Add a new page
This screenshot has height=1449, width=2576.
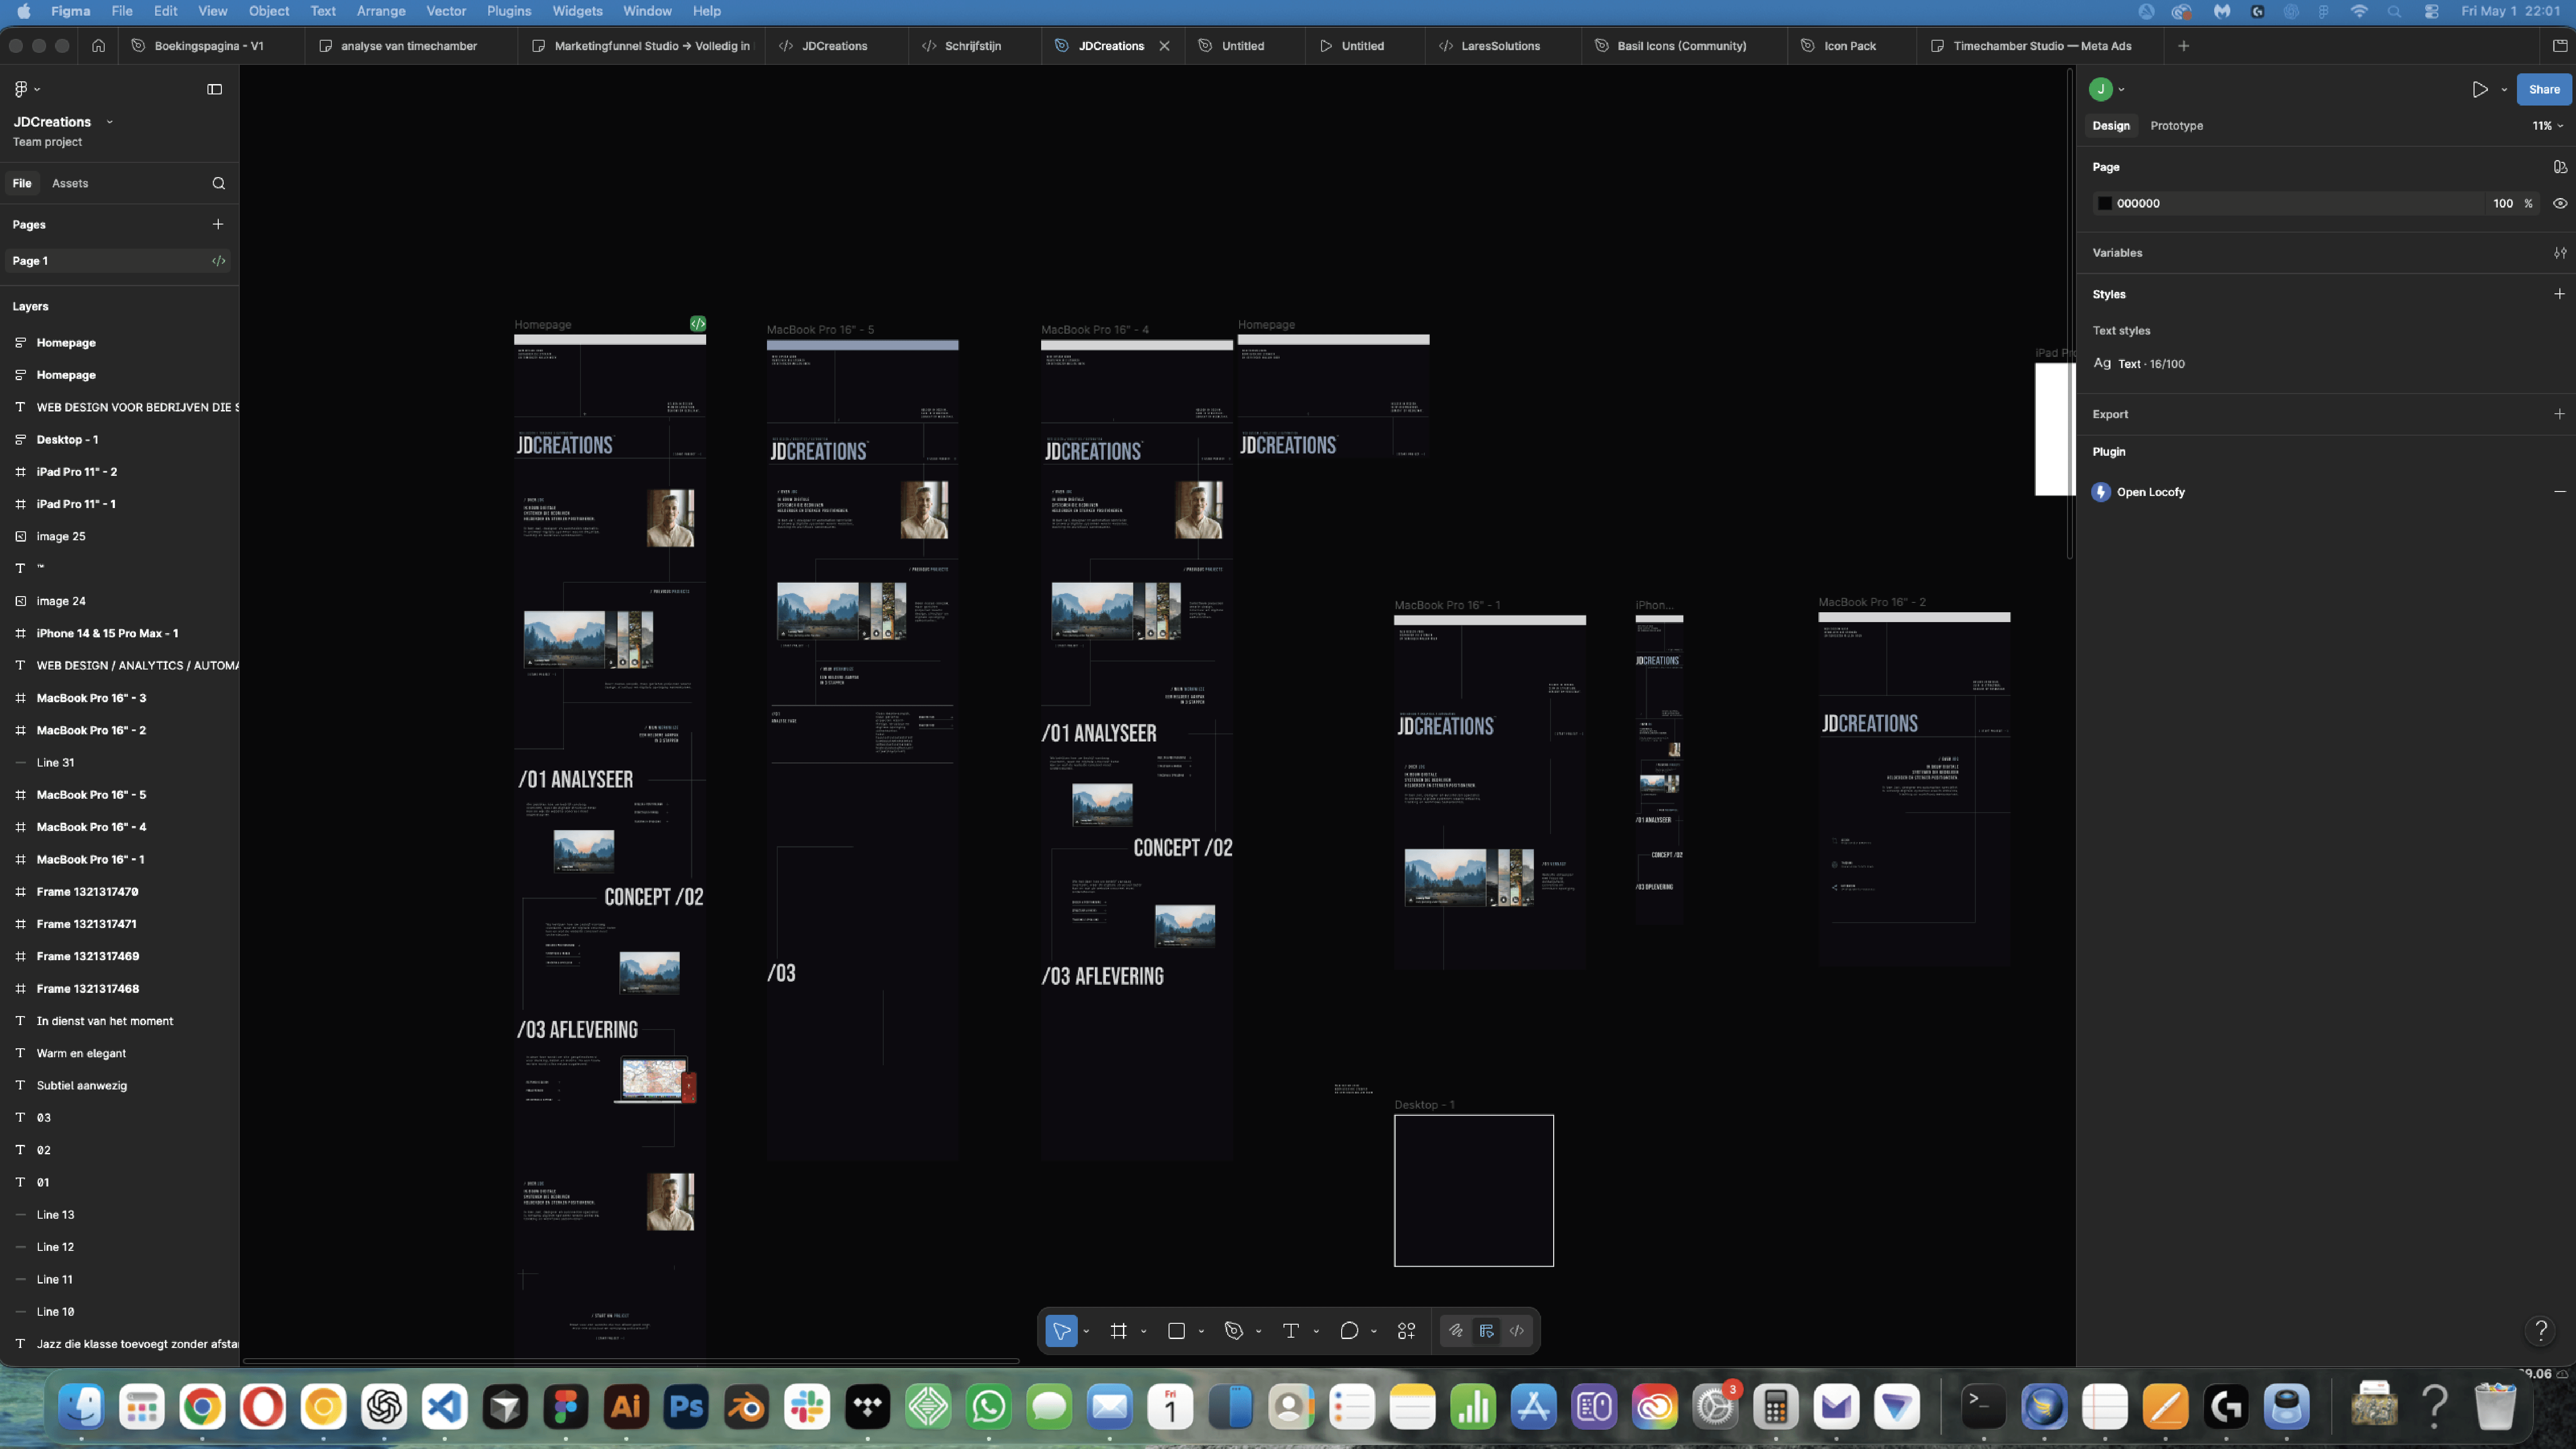tap(218, 224)
